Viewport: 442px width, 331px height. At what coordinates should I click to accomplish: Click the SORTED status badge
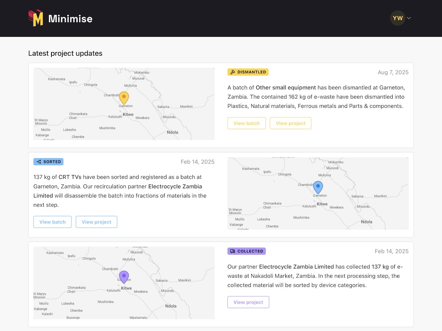[48, 161]
